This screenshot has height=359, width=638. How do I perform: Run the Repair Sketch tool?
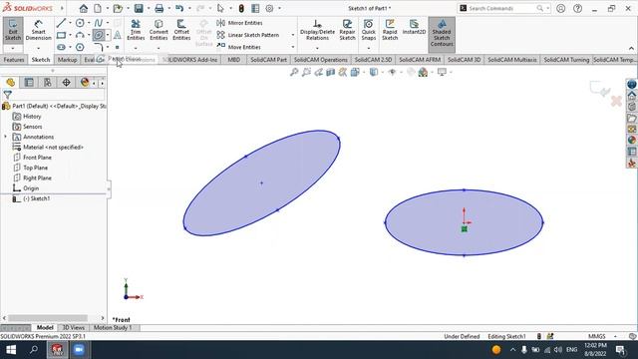[347, 30]
